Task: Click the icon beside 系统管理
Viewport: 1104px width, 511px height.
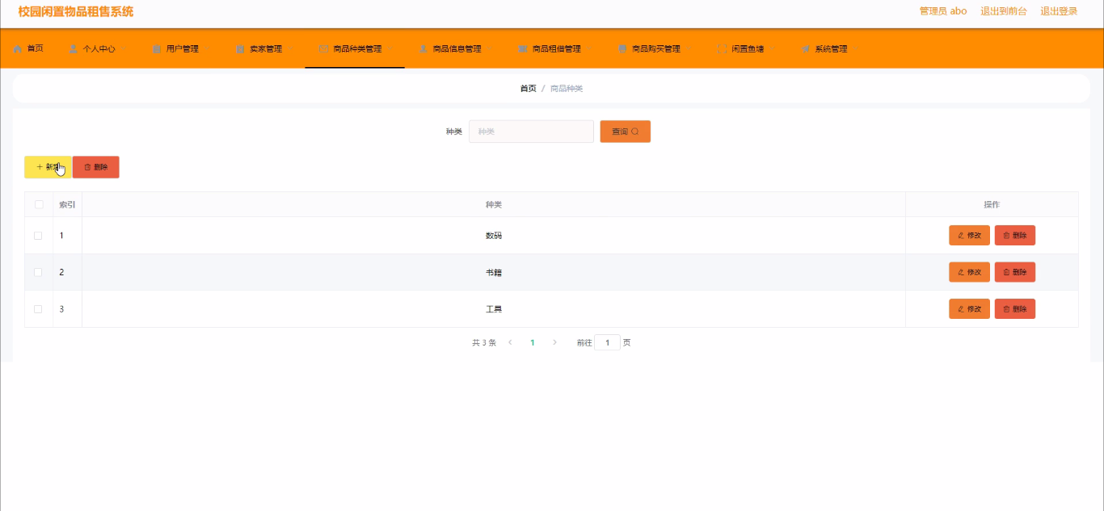Action: 806,49
